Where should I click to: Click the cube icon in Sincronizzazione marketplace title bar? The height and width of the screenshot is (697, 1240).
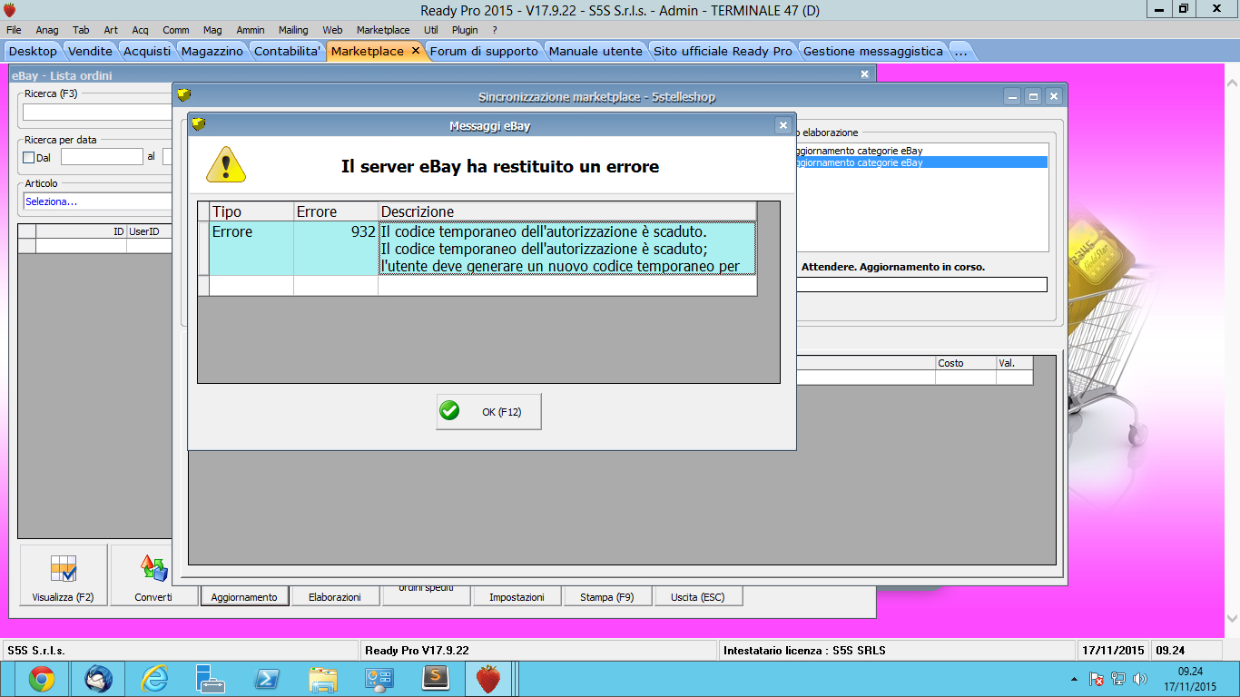(184, 95)
